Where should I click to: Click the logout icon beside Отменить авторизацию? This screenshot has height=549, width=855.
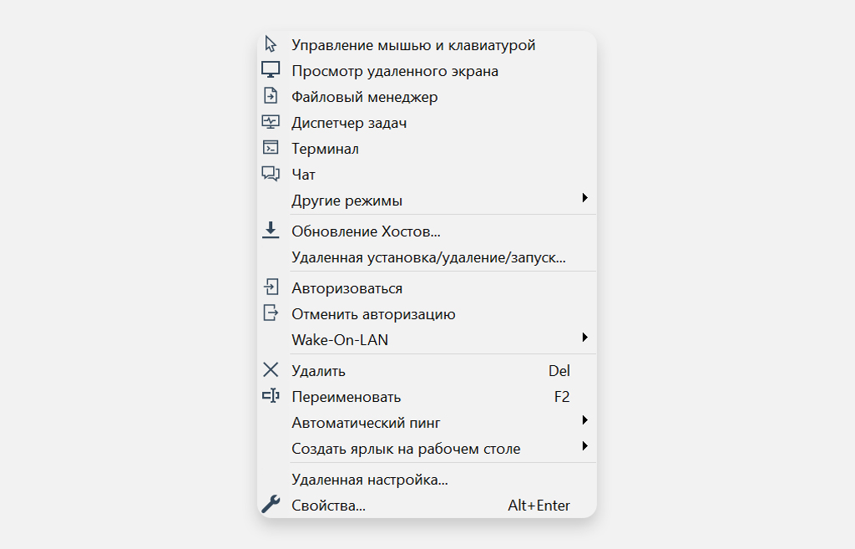(271, 313)
